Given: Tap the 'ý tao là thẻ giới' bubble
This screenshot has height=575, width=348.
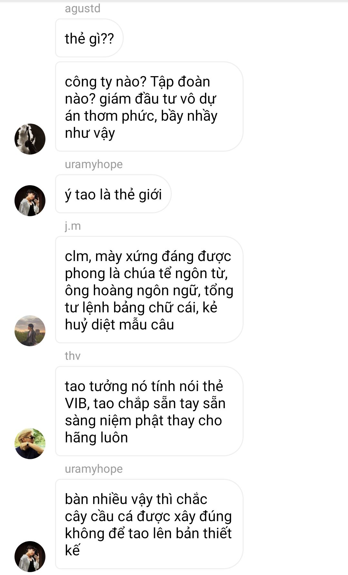Looking at the screenshot, I should point(113,194).
